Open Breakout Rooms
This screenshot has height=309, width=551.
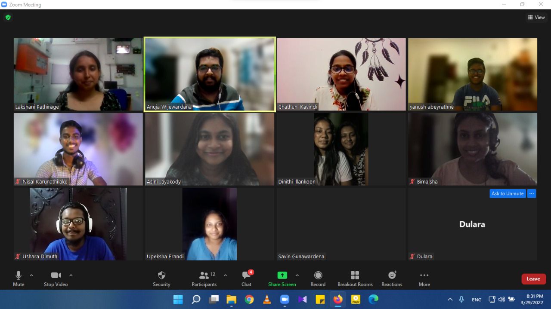[x=355, y=278]
